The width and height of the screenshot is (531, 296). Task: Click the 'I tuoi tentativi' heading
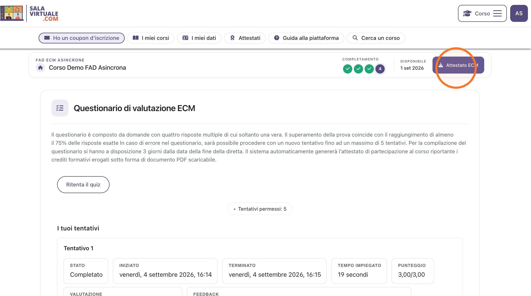[78, 228]
